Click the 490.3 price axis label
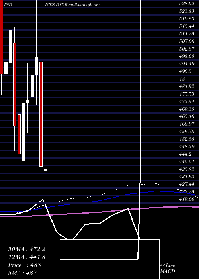Screen dimensions: 199x279 (185, 71)
